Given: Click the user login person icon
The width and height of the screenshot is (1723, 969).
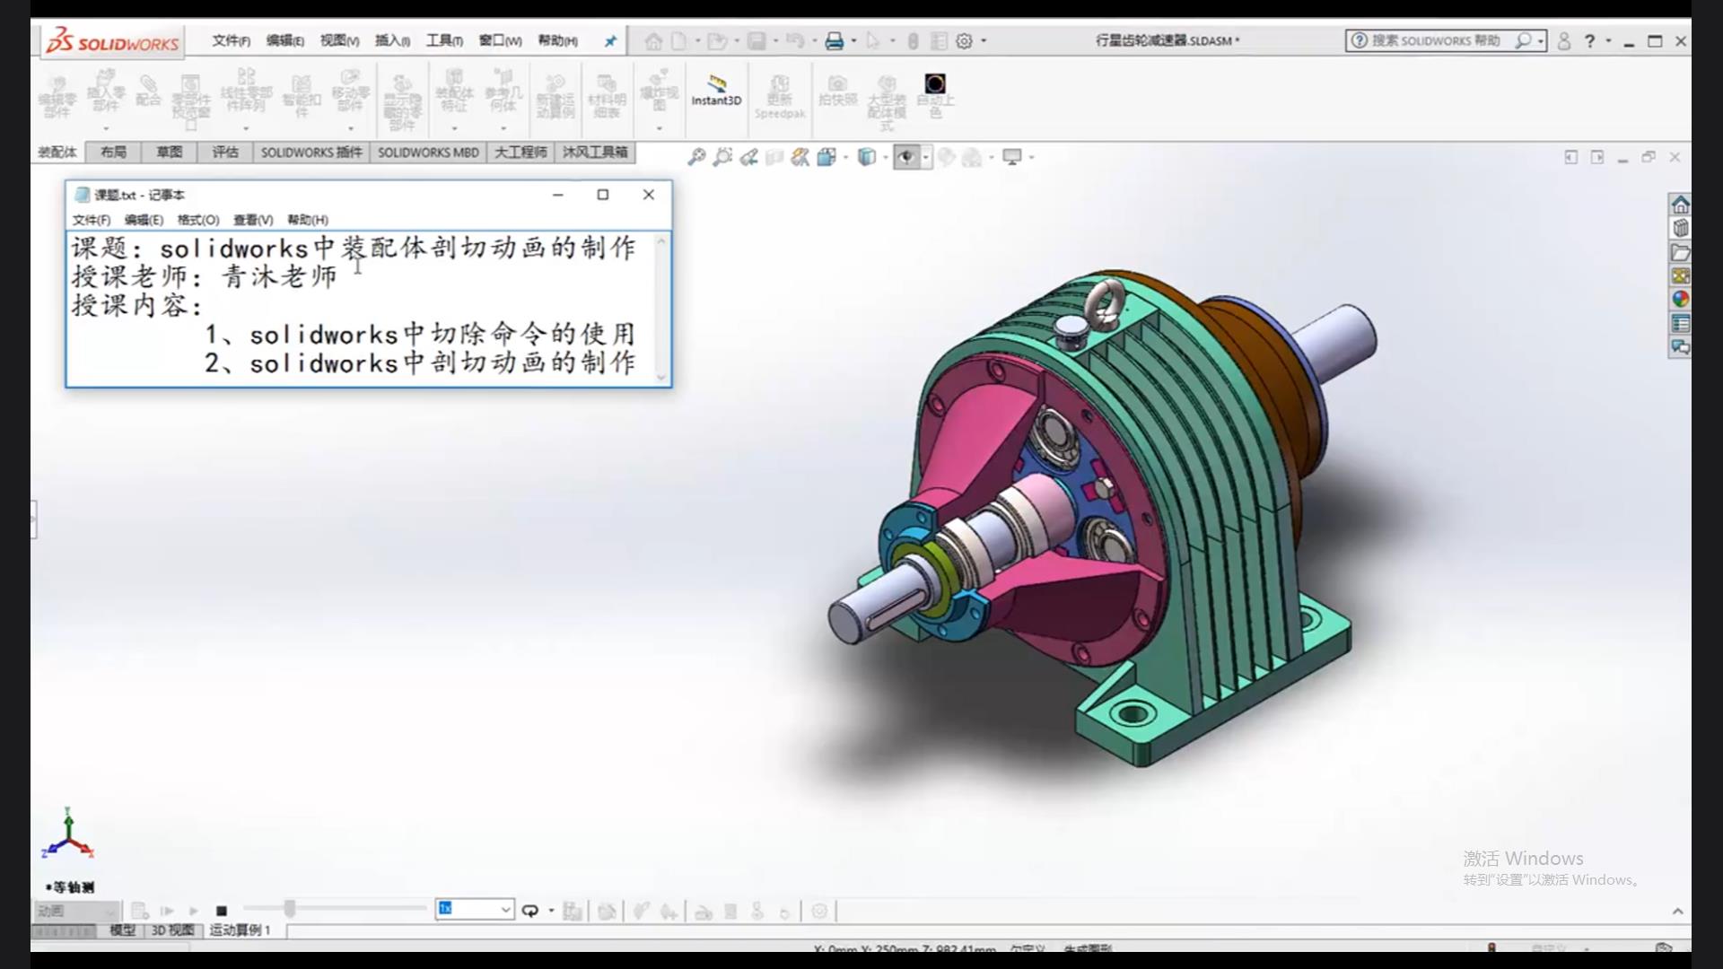Looking at the screenshot, I should pyautogui.click(x=1564, y=41).
